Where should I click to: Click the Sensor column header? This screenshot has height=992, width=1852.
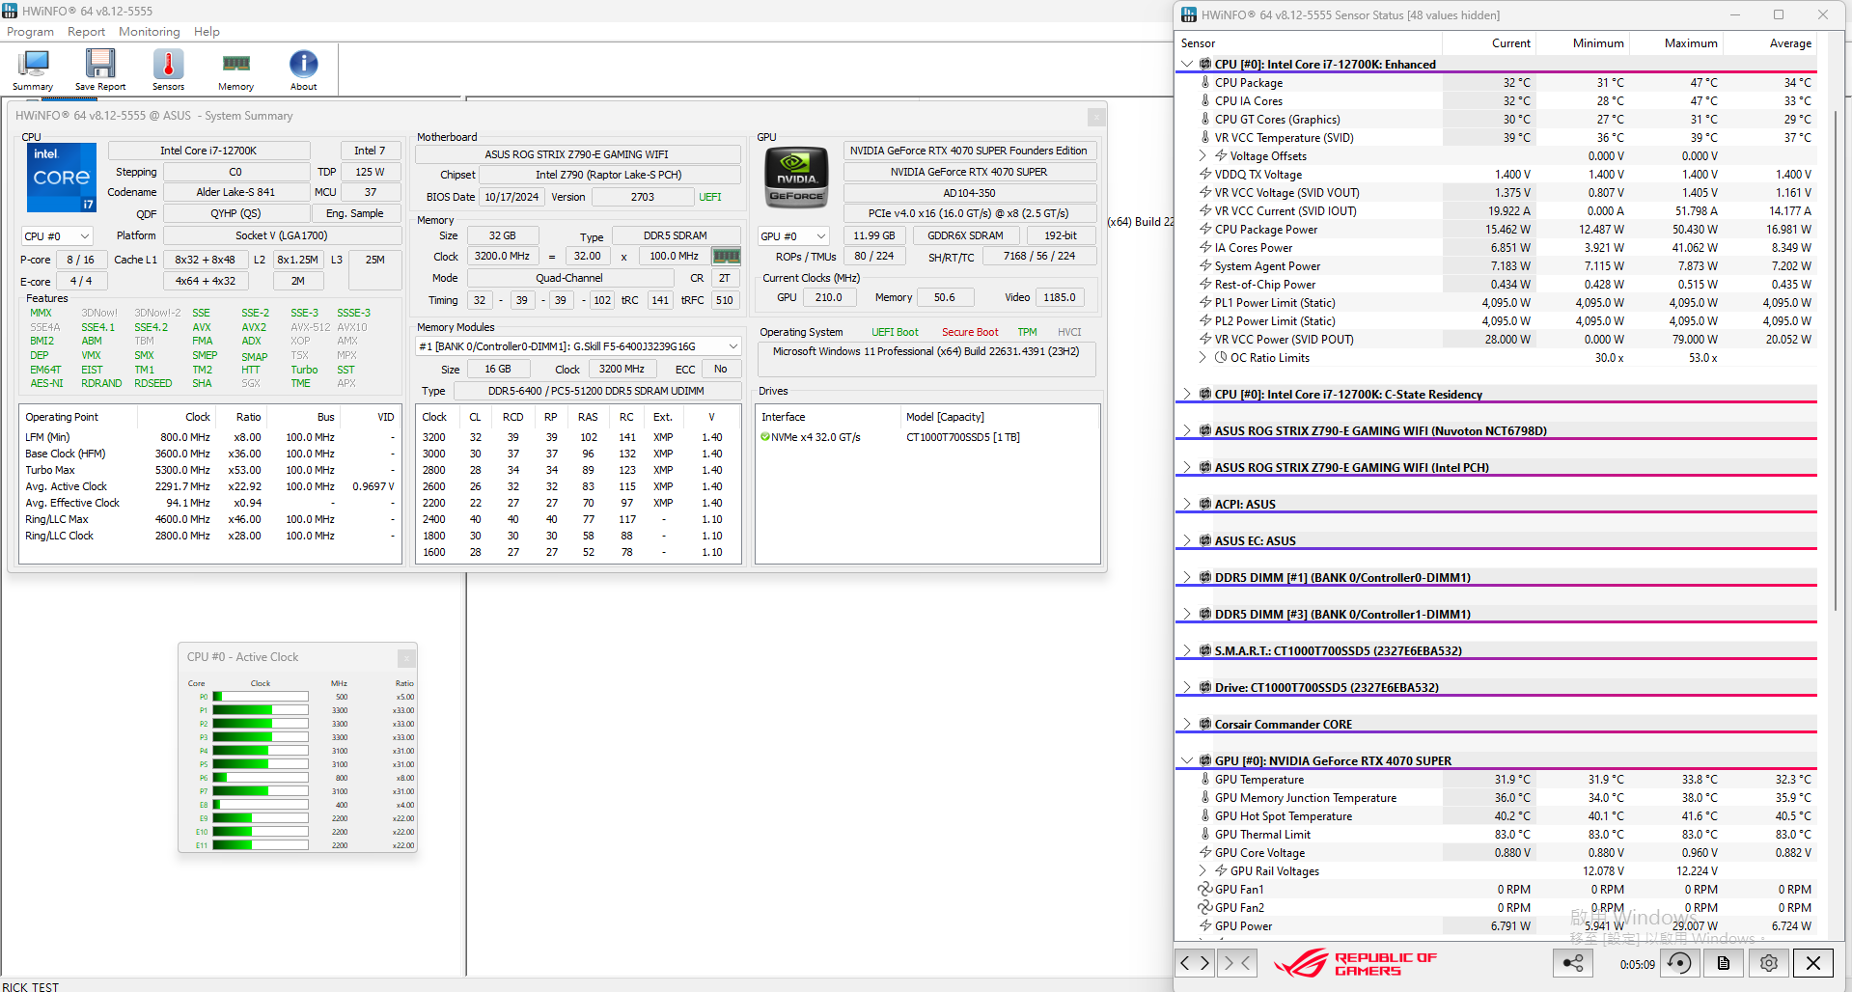(x=1309, y=43)
